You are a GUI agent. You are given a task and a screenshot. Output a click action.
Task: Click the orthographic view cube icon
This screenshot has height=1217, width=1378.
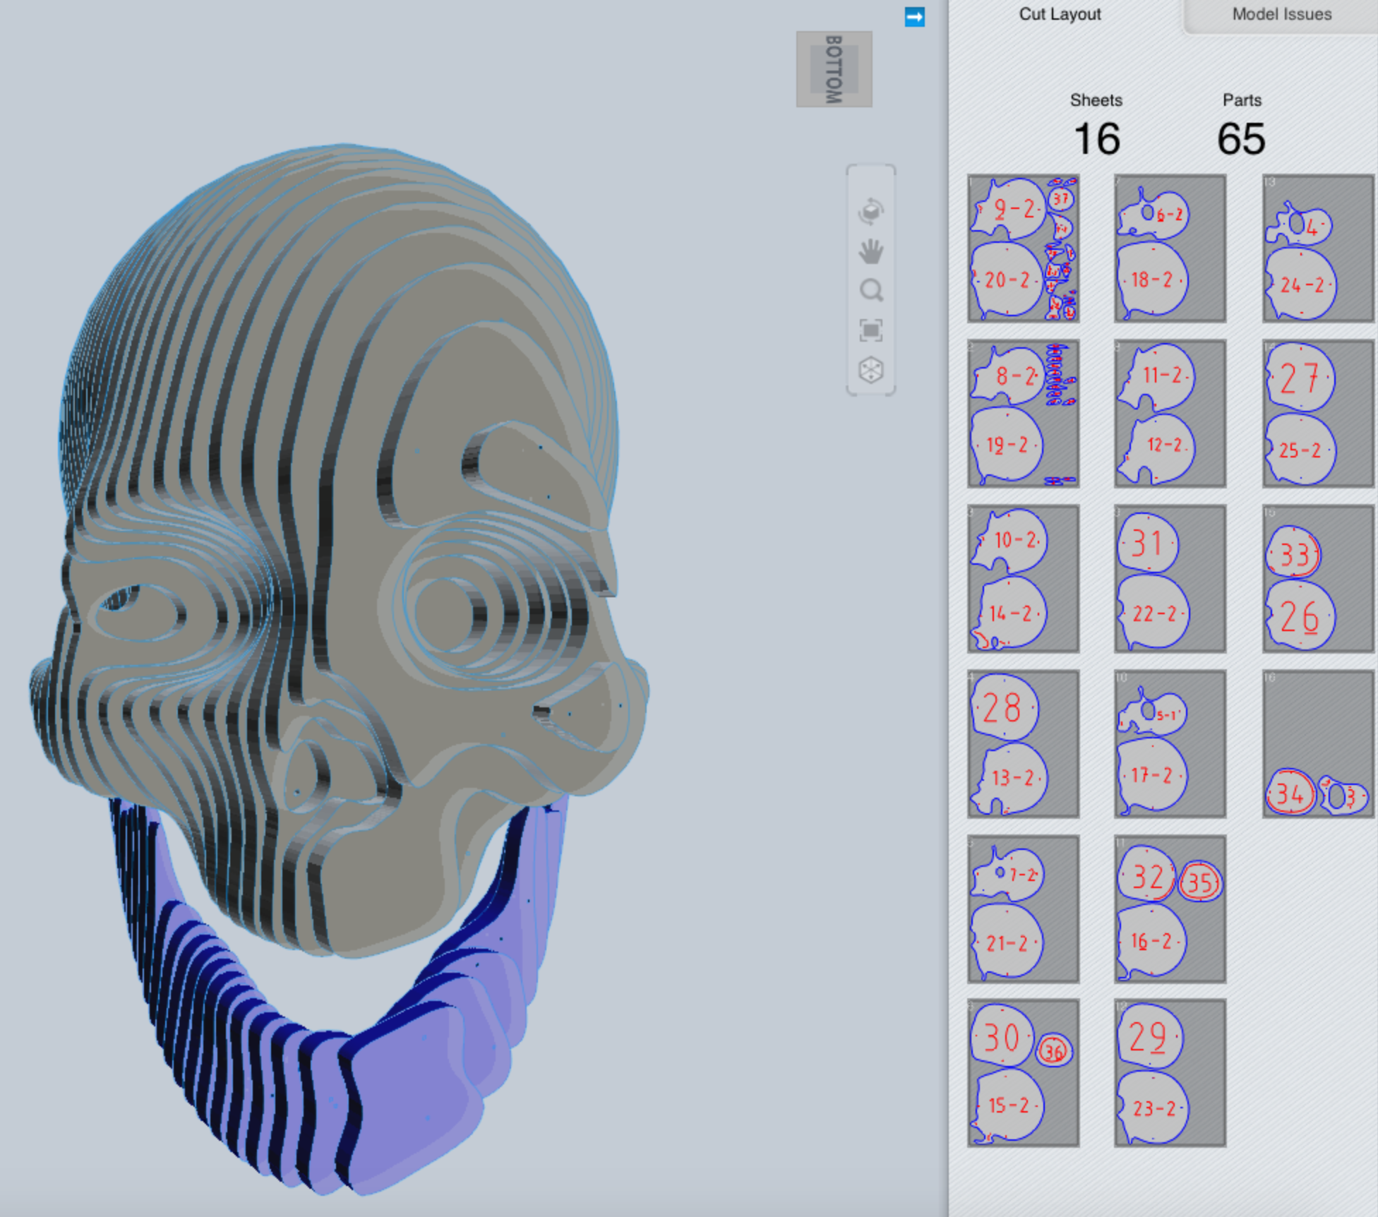[871, 369]
